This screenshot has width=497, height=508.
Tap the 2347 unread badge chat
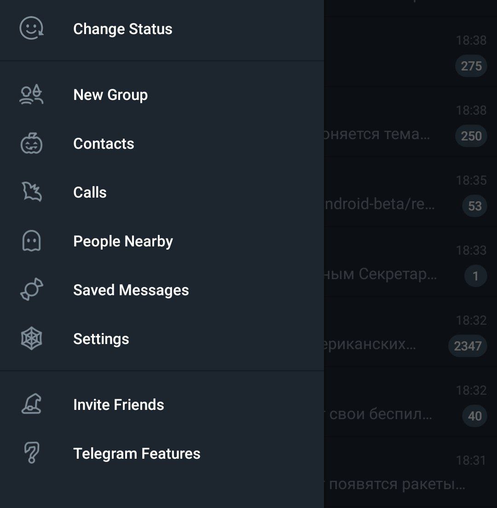pos(467,346)
